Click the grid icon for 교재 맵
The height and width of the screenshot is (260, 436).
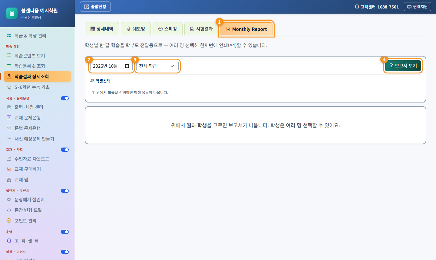coord(9,180)
